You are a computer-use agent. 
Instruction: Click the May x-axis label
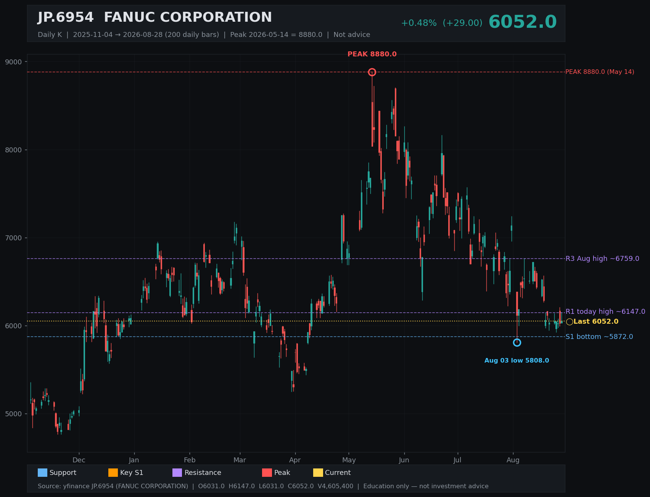[349, 460]
